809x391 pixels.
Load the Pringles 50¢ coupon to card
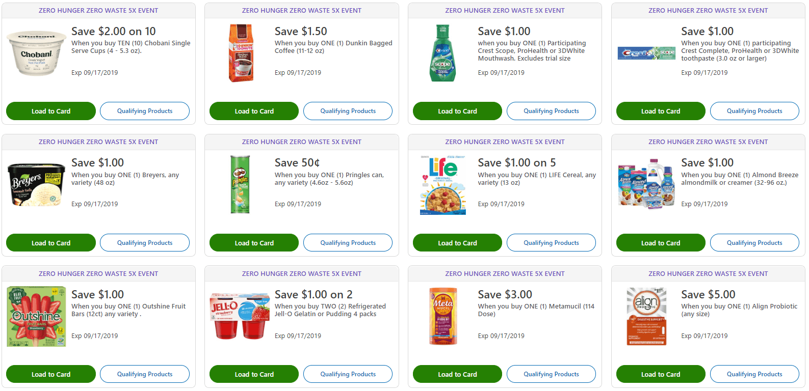(254, 243)
